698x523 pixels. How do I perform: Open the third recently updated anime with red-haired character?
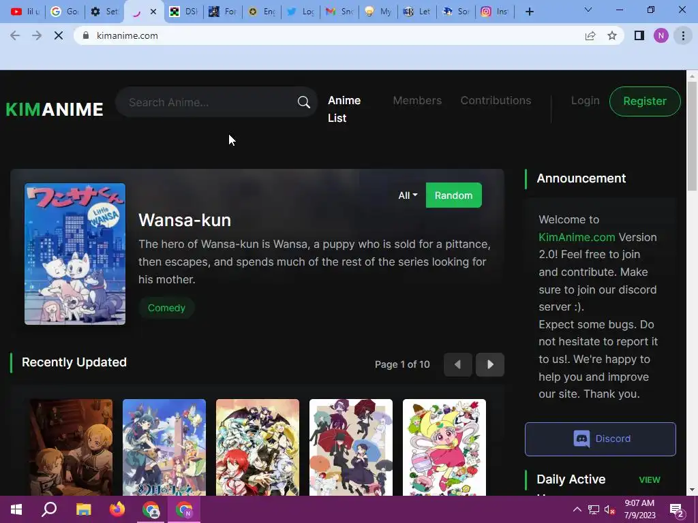(258, 447)
